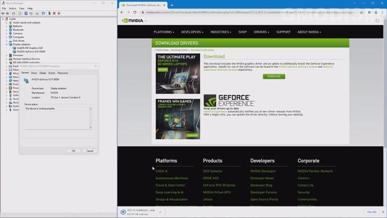
Task: Click OK in Properties dialog
Action: click(73, 151)
